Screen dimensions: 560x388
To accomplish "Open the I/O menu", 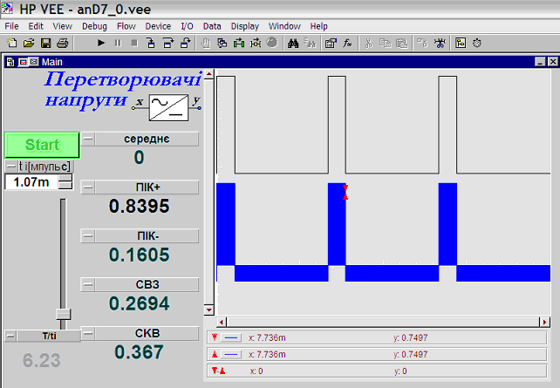I will pyautogui.click(x=187, y=26).
